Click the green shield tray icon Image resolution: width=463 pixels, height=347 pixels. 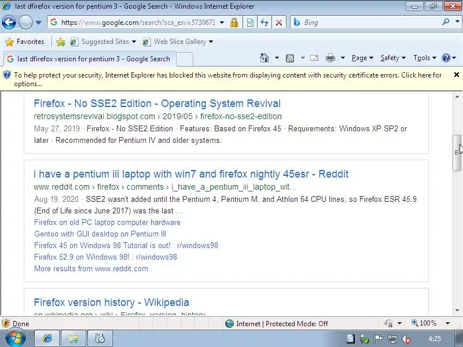coord(365,339)
